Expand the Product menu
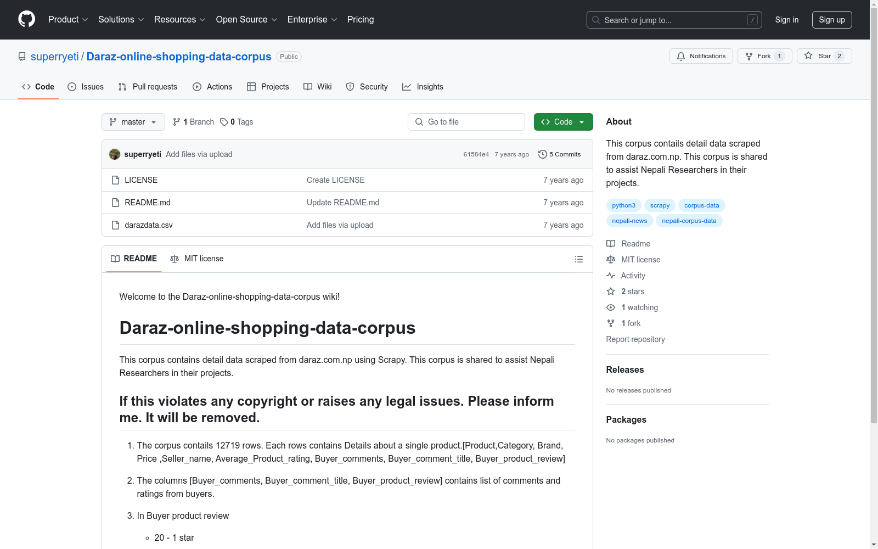Screen dimensions: 878x549 (x=68, y=19)
